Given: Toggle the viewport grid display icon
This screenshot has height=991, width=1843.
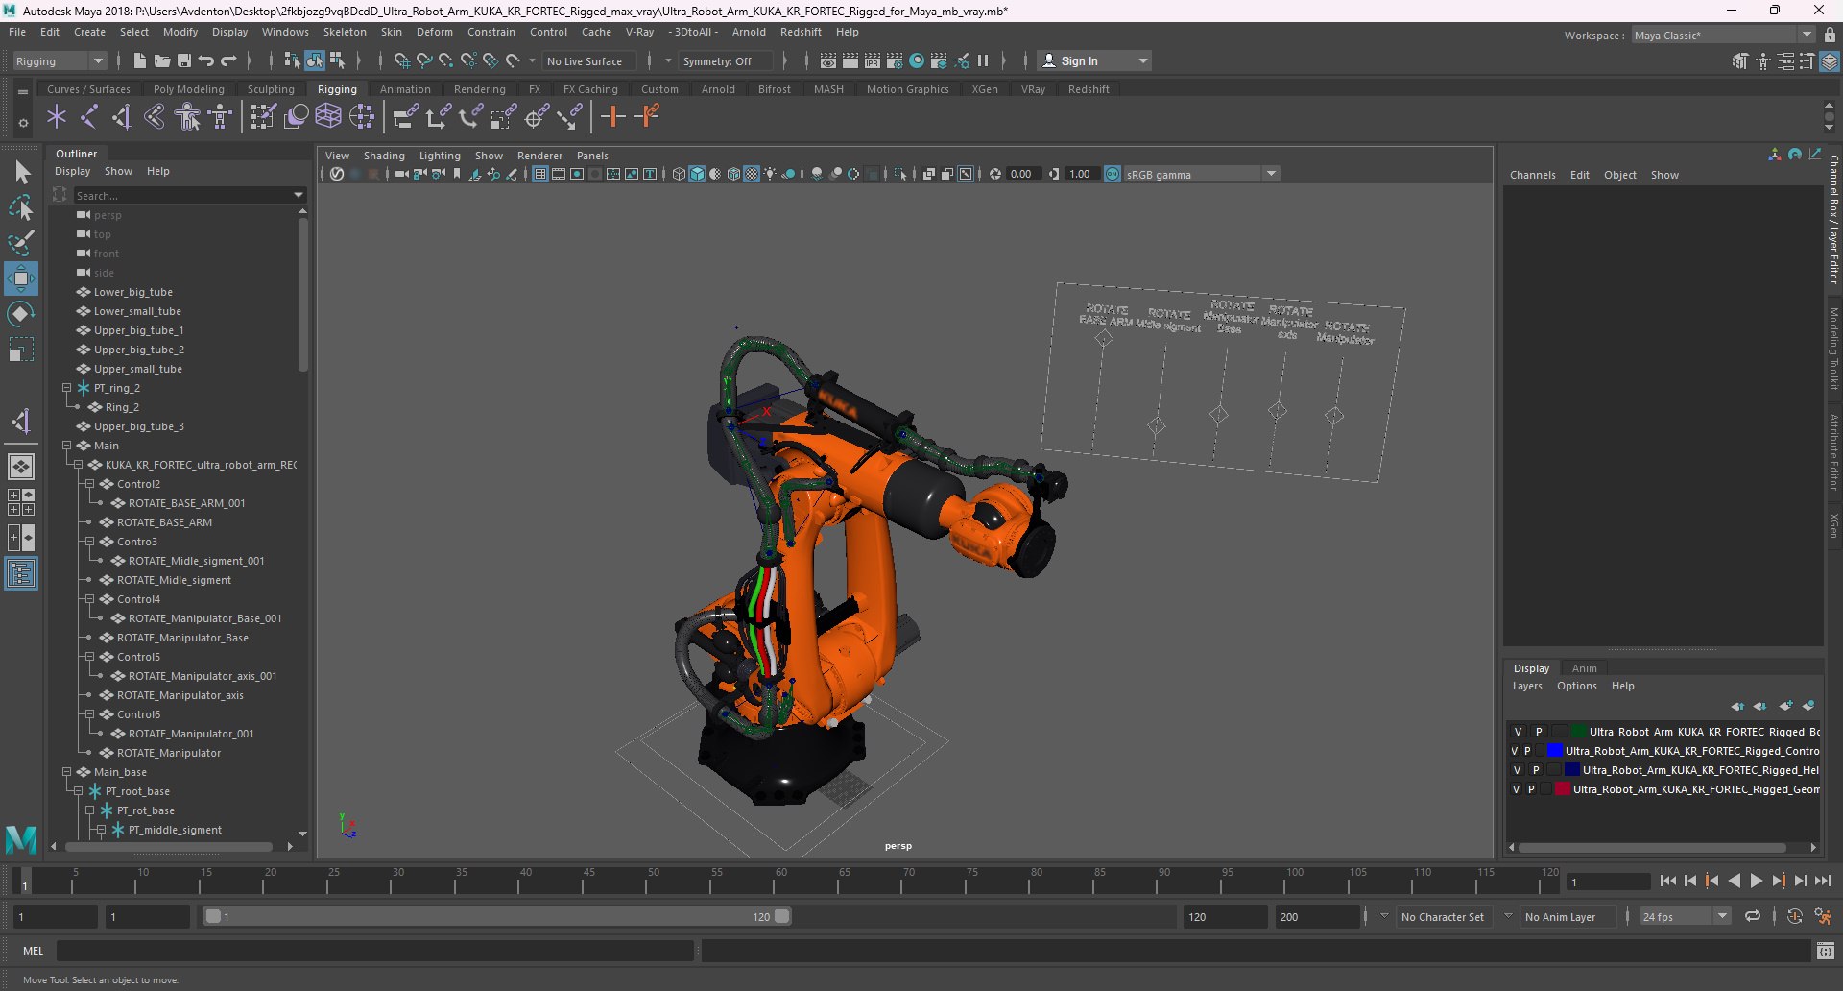Looking at the screenshot, I should [x=540, y=174].
